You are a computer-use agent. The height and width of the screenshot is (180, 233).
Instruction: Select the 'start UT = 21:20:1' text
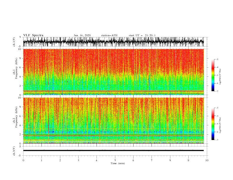pos(142,35)
